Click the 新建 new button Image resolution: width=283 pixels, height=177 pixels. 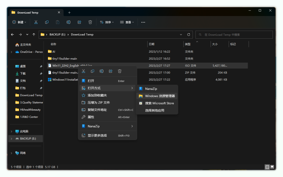[19, 22]
